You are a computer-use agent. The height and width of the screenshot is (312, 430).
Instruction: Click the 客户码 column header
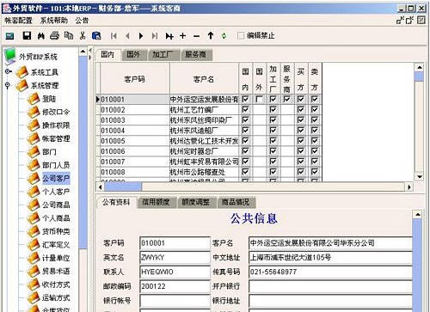tap(135, 79)
